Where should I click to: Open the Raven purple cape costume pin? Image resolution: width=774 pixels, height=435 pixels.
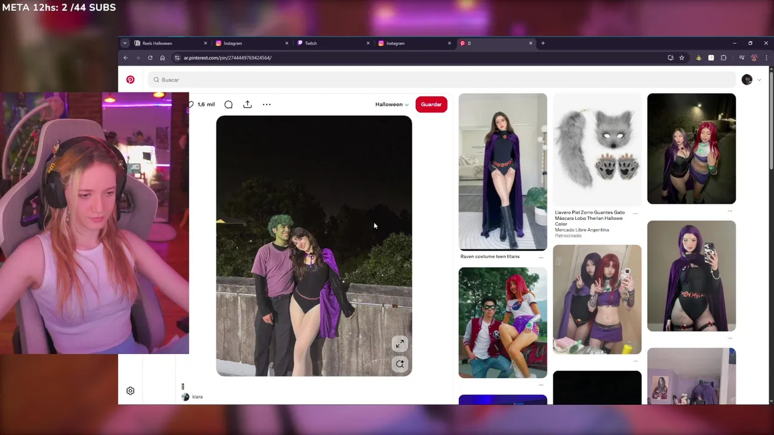pyautogui.click(x=502, y=172)
